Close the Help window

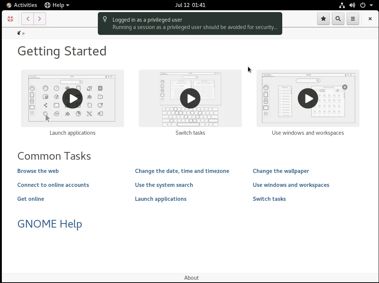(370, 19)
